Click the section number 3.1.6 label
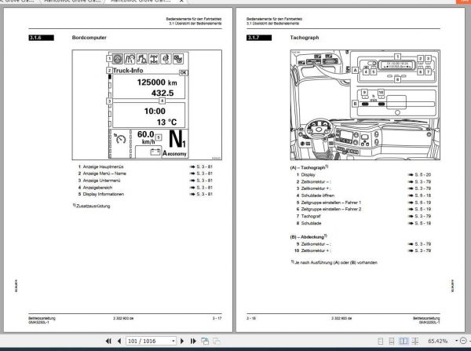471x351 pixels. tap(41, 38)
